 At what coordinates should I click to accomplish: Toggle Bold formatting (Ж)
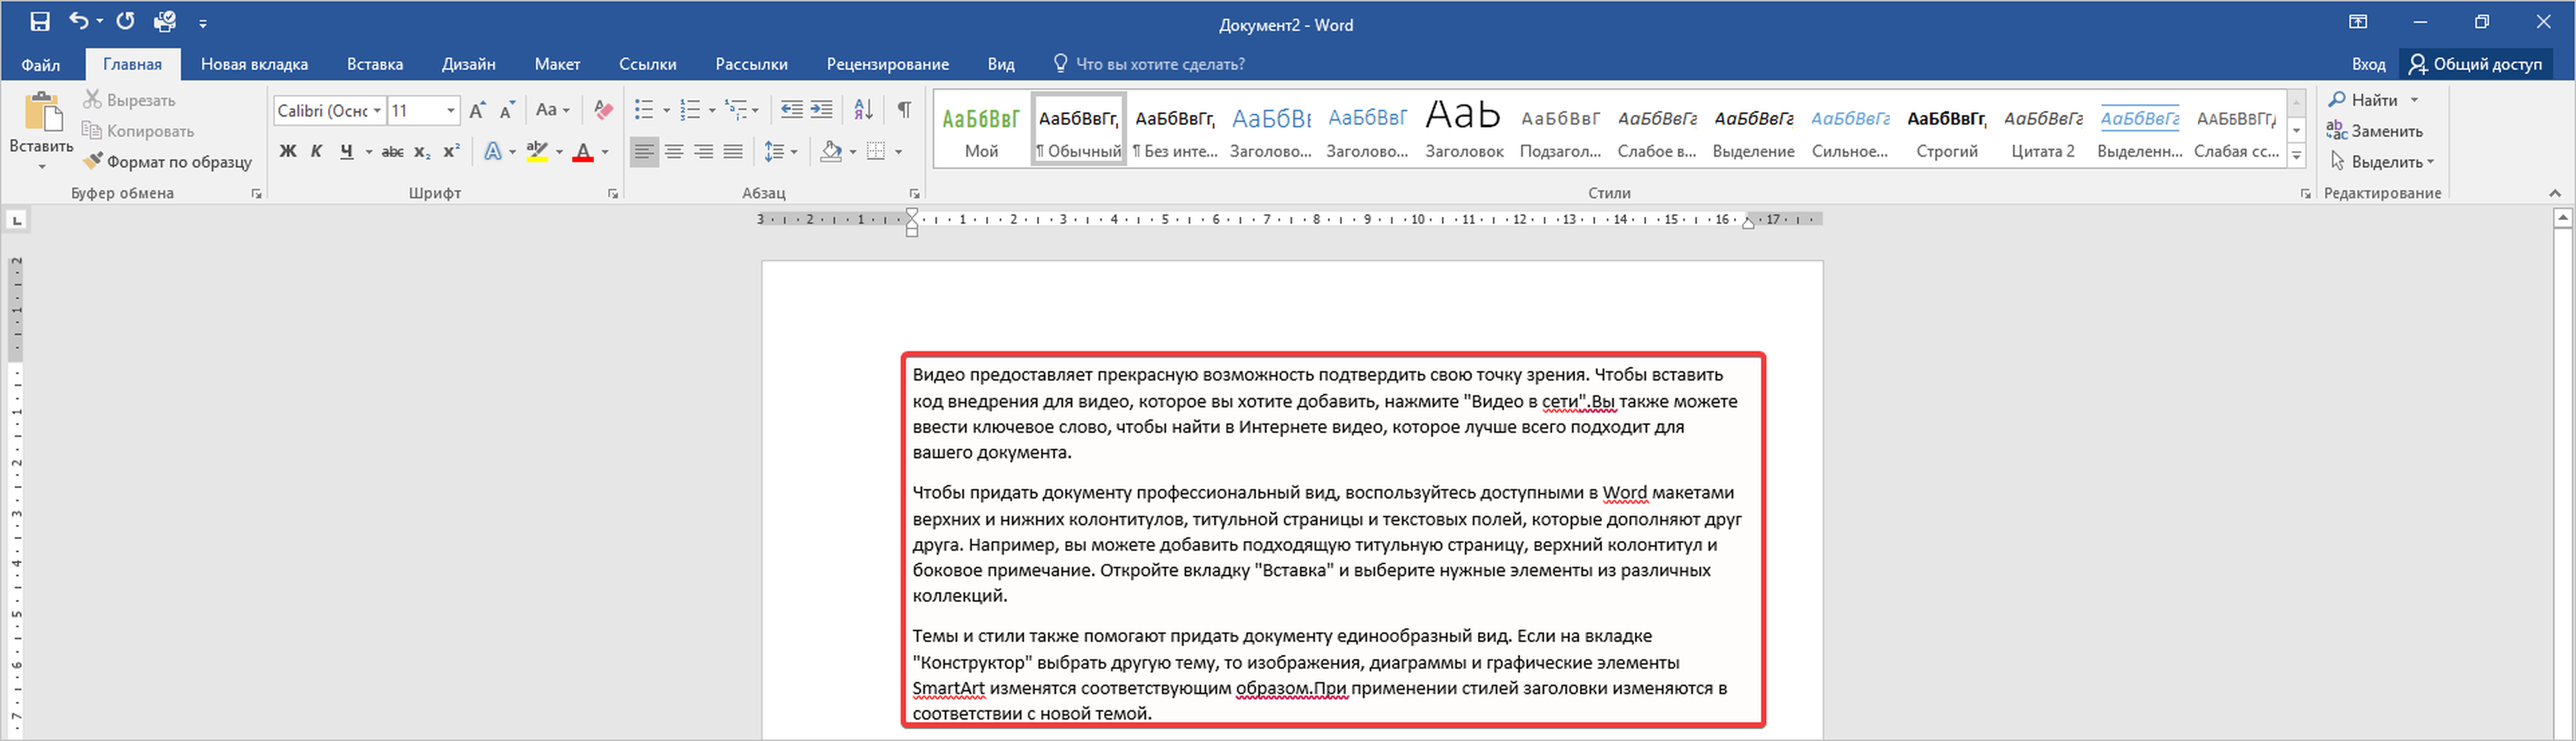click(288, 151)
